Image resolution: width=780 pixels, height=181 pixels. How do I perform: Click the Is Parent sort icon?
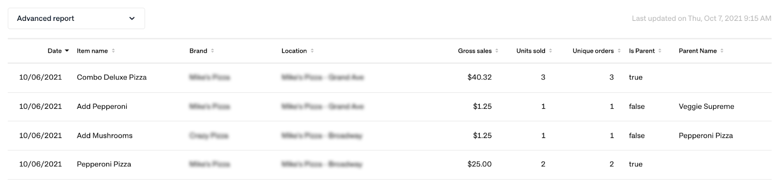tap(660, 51)
